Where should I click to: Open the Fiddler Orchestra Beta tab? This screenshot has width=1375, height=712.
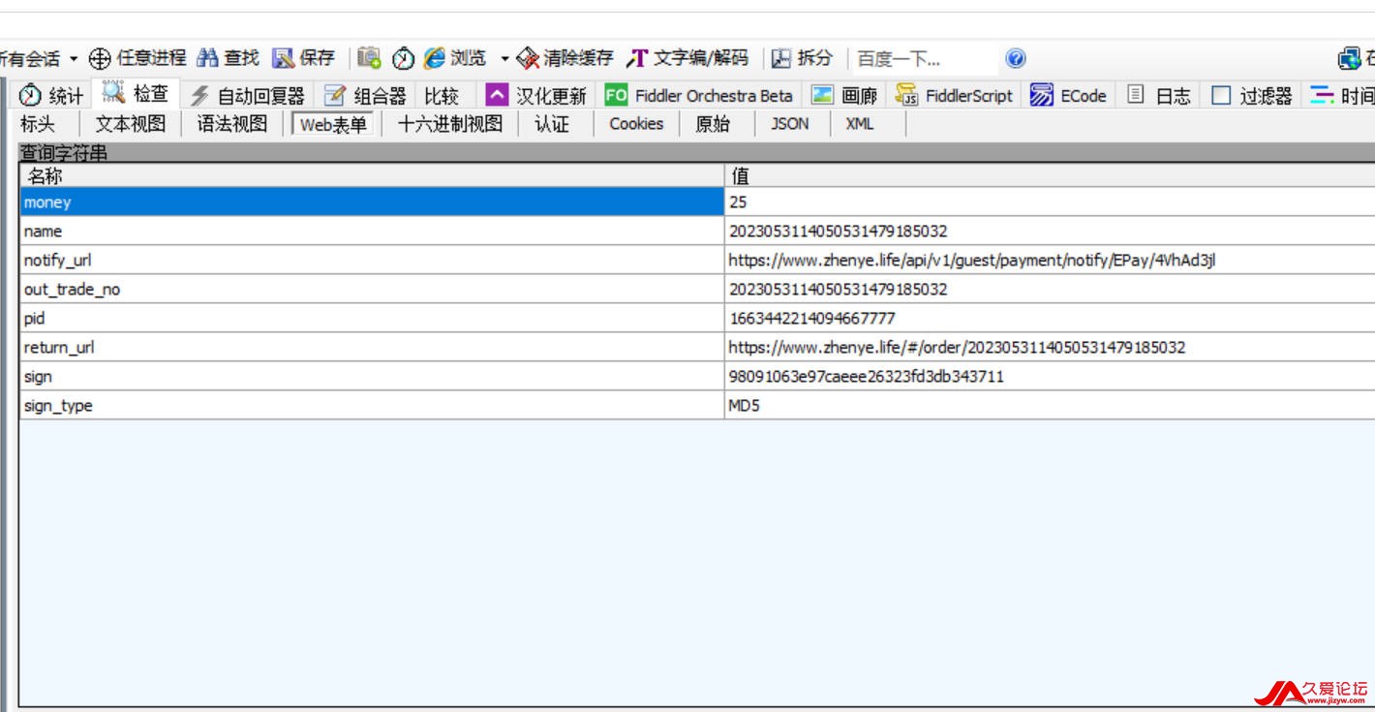coord(699,95)
